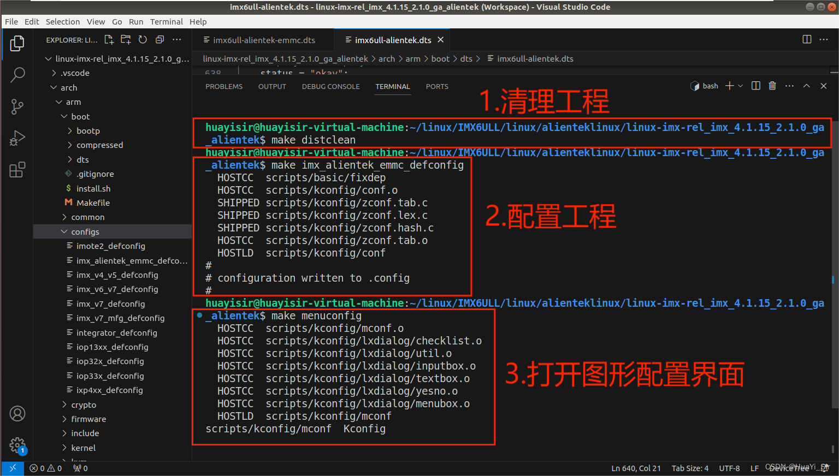
Task: Click the New Folder icon in Explorer header
Action: (126, 39)
